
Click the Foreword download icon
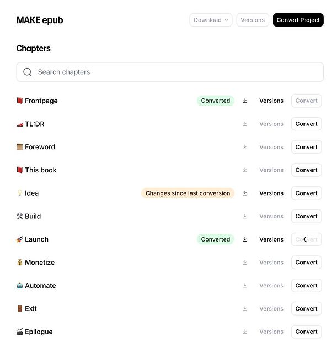pos(245,147)
